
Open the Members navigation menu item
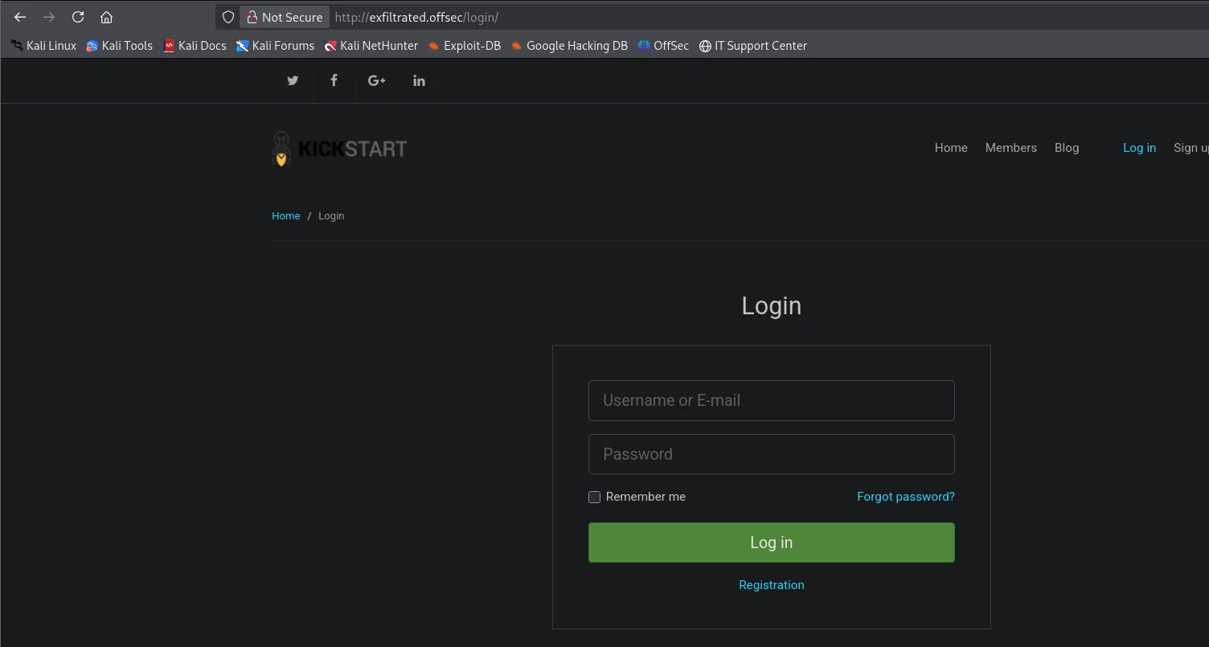click(x=1011, y=148)
